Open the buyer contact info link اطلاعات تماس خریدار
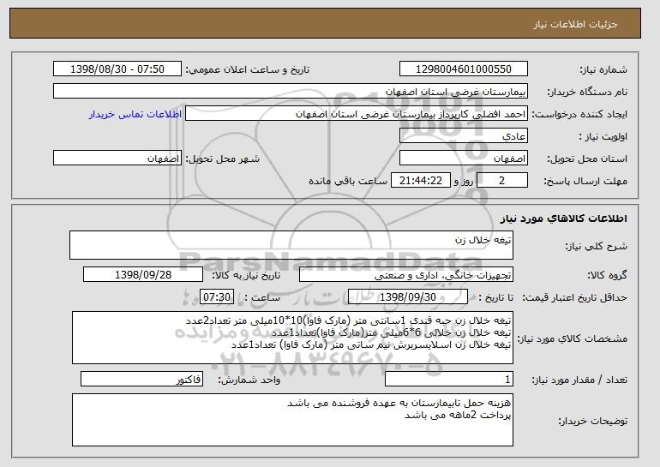 pos(135,114)
